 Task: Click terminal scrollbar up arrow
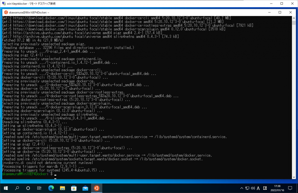pos(294,18)
